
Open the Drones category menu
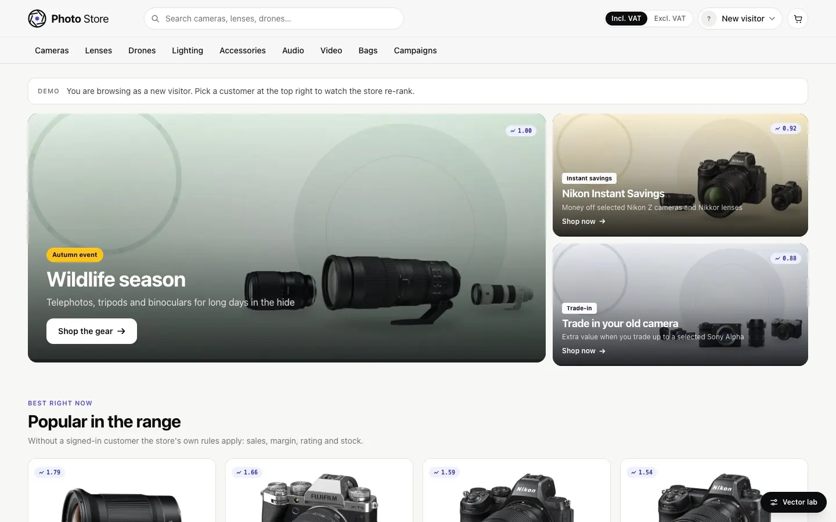click(142, 50)
